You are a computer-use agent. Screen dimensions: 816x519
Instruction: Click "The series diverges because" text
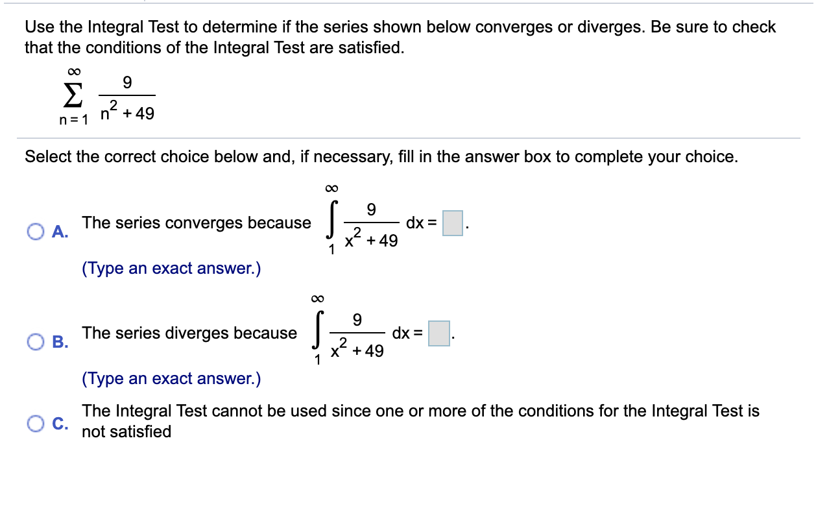[x=189, y=333]
